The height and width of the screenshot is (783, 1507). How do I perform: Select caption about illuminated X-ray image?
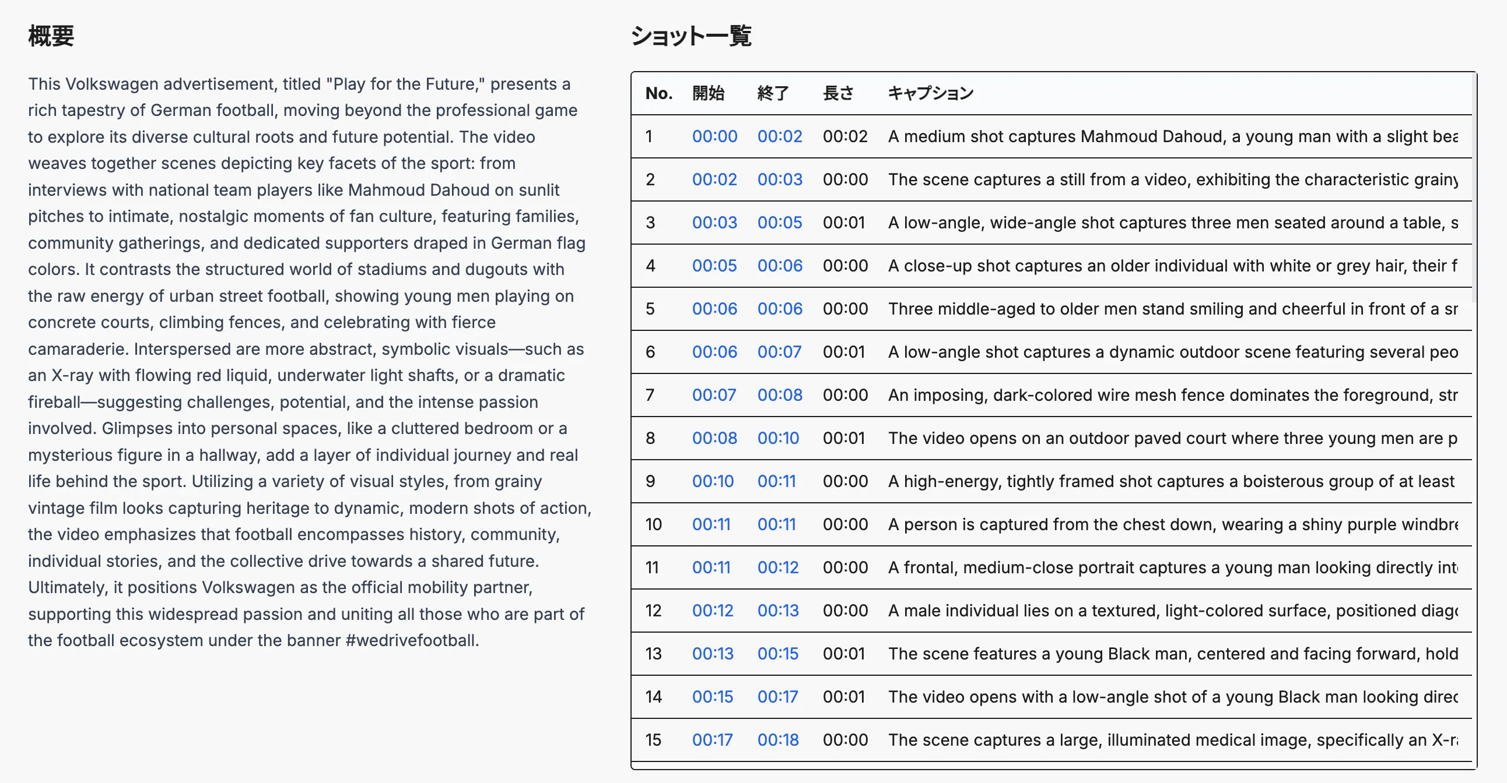(x=1173, y=740)
